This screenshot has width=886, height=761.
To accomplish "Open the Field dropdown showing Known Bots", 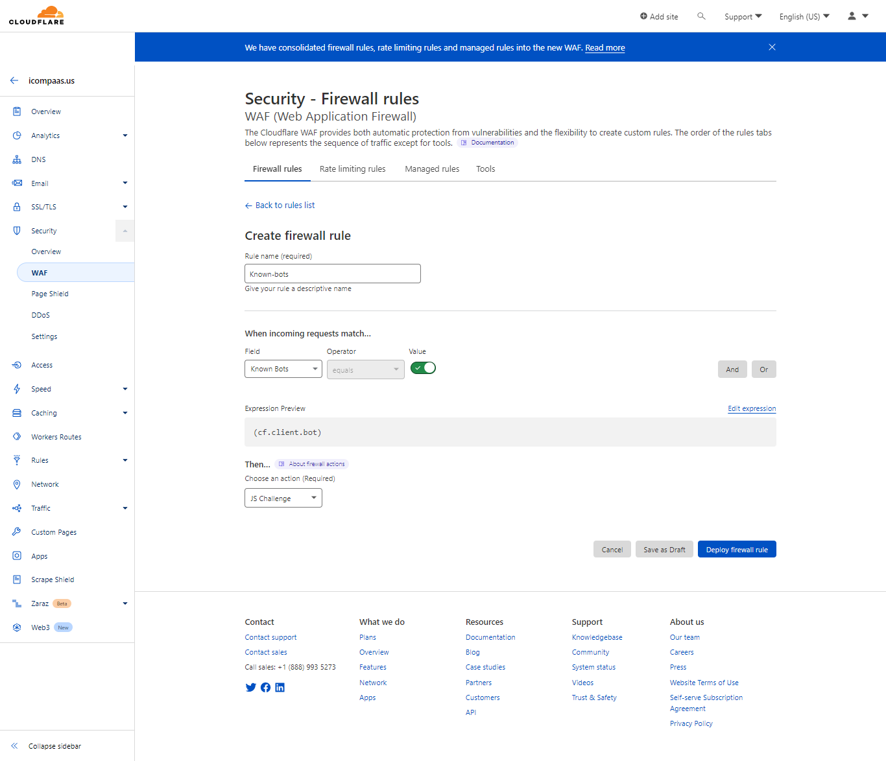I will coord(283,369).
